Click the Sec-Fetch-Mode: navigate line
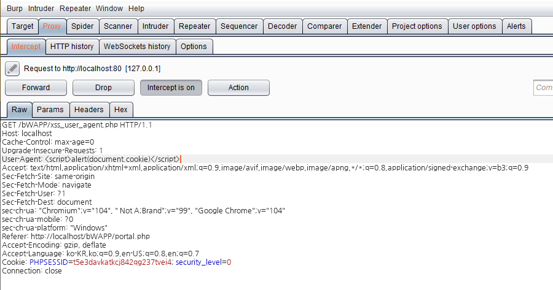 click(47, 185)
